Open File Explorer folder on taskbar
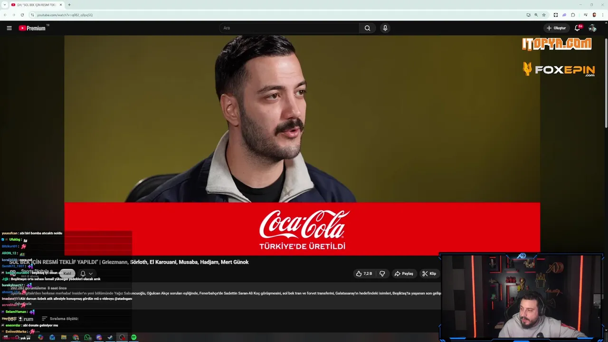The image size is (608, 342). coord(64,337)
